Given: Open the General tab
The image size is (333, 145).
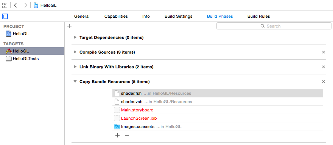Looking at the screenshot, I should [x=82, y=16].
